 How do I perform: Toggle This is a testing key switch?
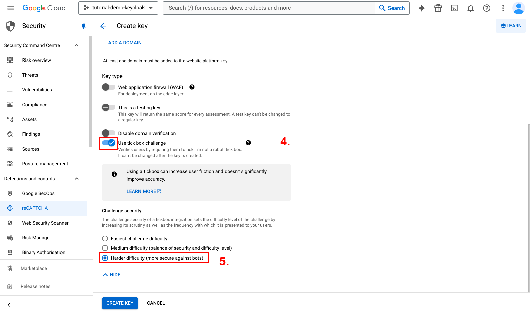click(x=108, y=107)
